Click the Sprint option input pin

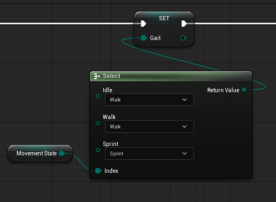coord(98,150)
